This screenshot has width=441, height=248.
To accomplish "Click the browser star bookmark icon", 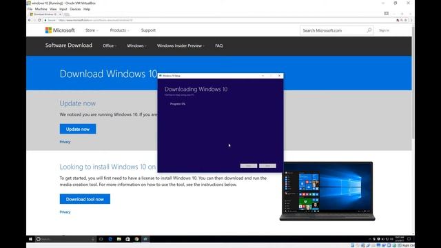I will click(x=406, y=20).
